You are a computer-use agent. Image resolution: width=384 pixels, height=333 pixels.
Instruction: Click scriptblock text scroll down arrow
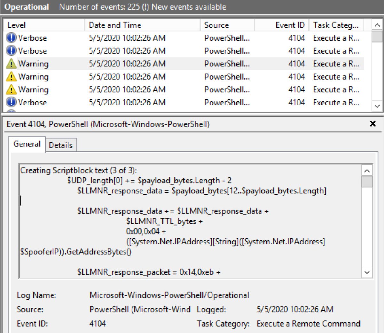(x=367, y=272)
